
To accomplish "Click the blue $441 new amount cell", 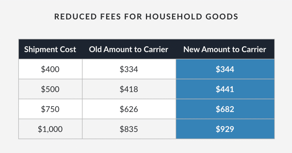I will point(225,89).
